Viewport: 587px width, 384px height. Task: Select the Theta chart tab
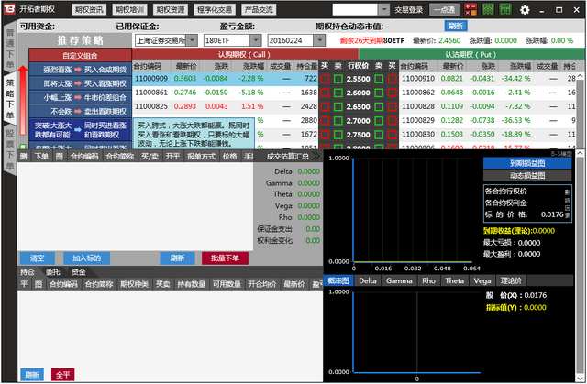(455, 280)
